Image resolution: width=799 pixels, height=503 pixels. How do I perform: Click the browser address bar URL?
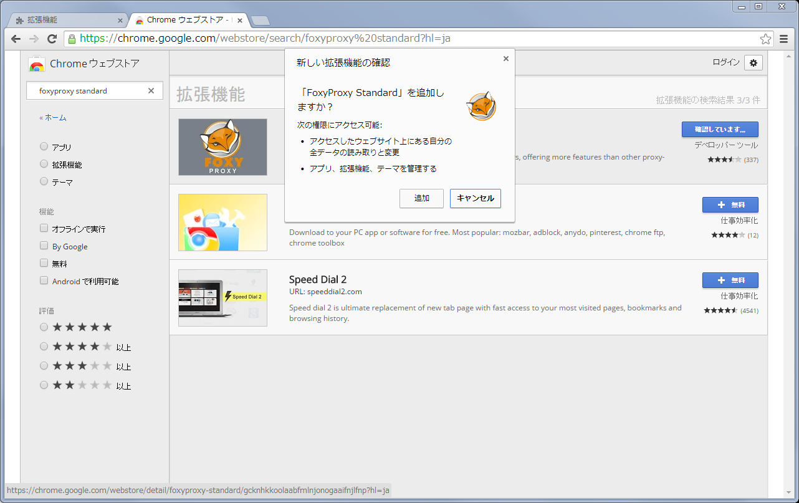pyautogui.click(x=265, y=39)
